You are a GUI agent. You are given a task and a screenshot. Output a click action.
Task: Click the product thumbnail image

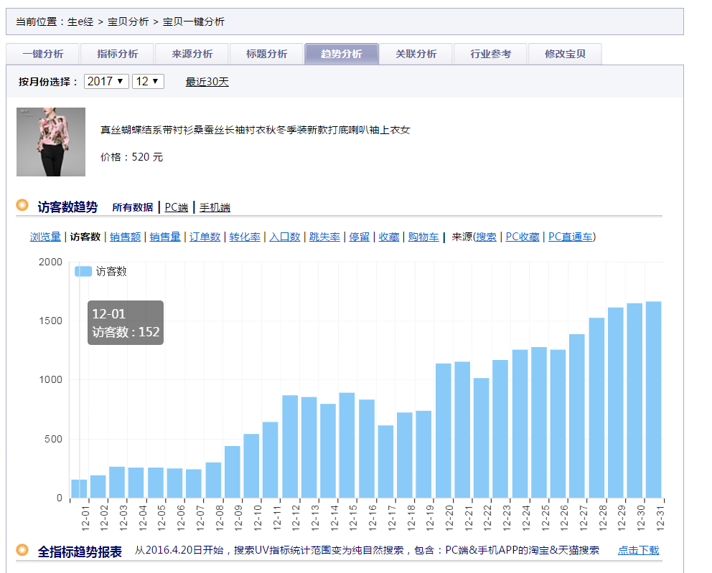pyautogui.click(x=51, y=142)
